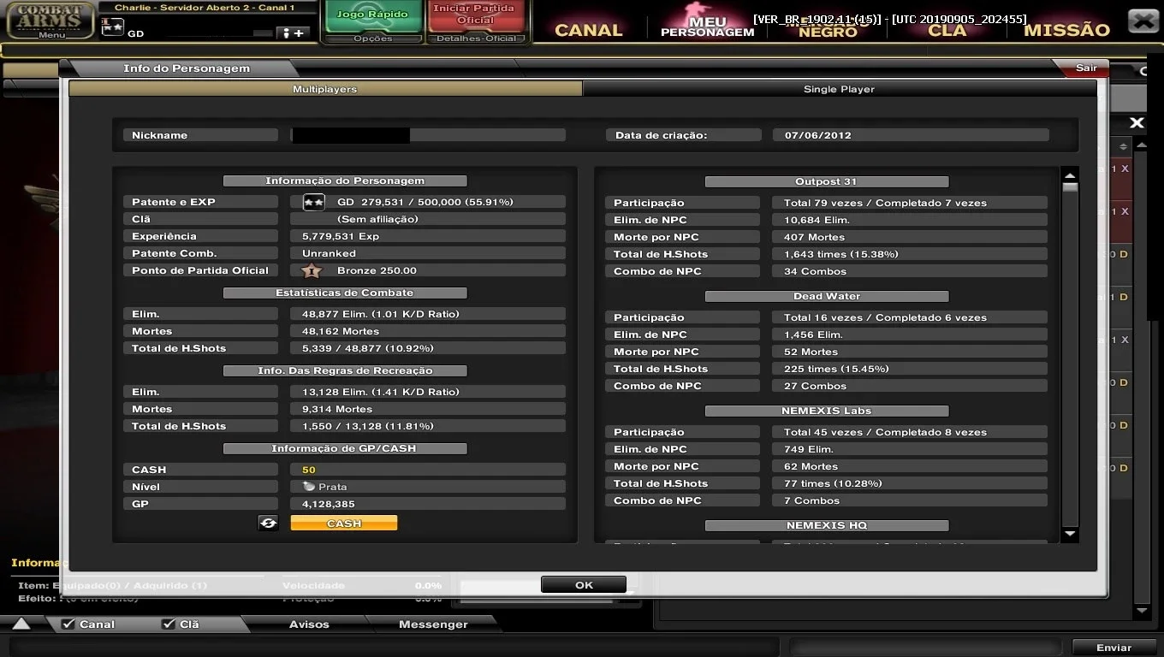Click the GD rank stars icon in top bar
The height and width of the screenshot is (657, 1164).
click(x=113, y=27)
